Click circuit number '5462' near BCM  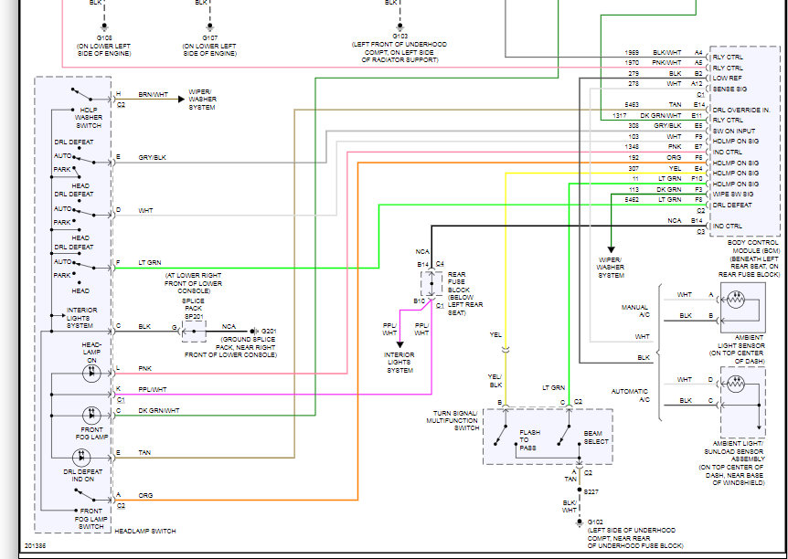[632, 200]
